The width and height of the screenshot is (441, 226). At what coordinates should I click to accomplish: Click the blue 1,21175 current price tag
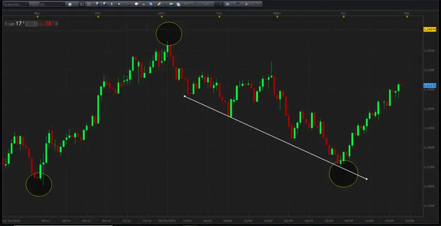click(x=429, y=86)
